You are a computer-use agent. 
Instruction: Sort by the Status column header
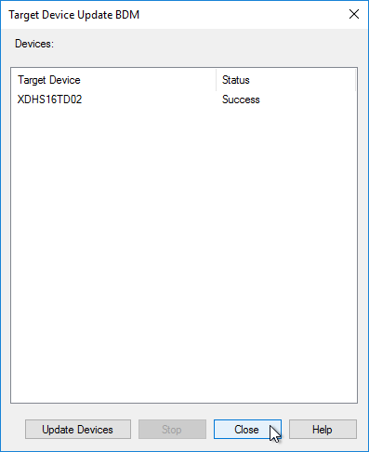pos(285,80)
